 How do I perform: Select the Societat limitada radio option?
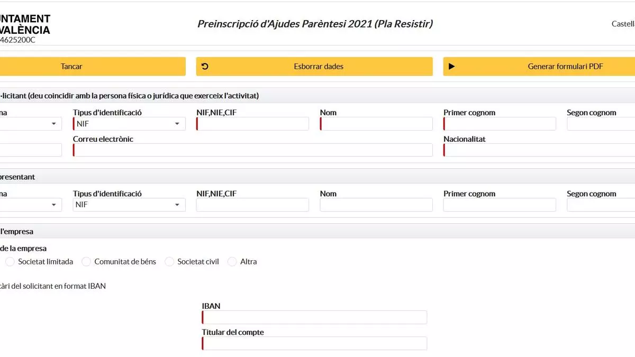coord(10,262)
